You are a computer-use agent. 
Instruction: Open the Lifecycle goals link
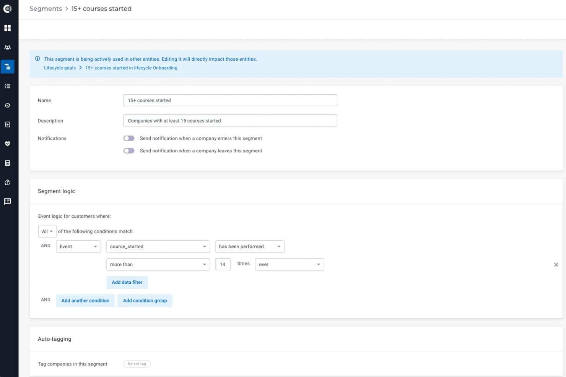[60, 68]
